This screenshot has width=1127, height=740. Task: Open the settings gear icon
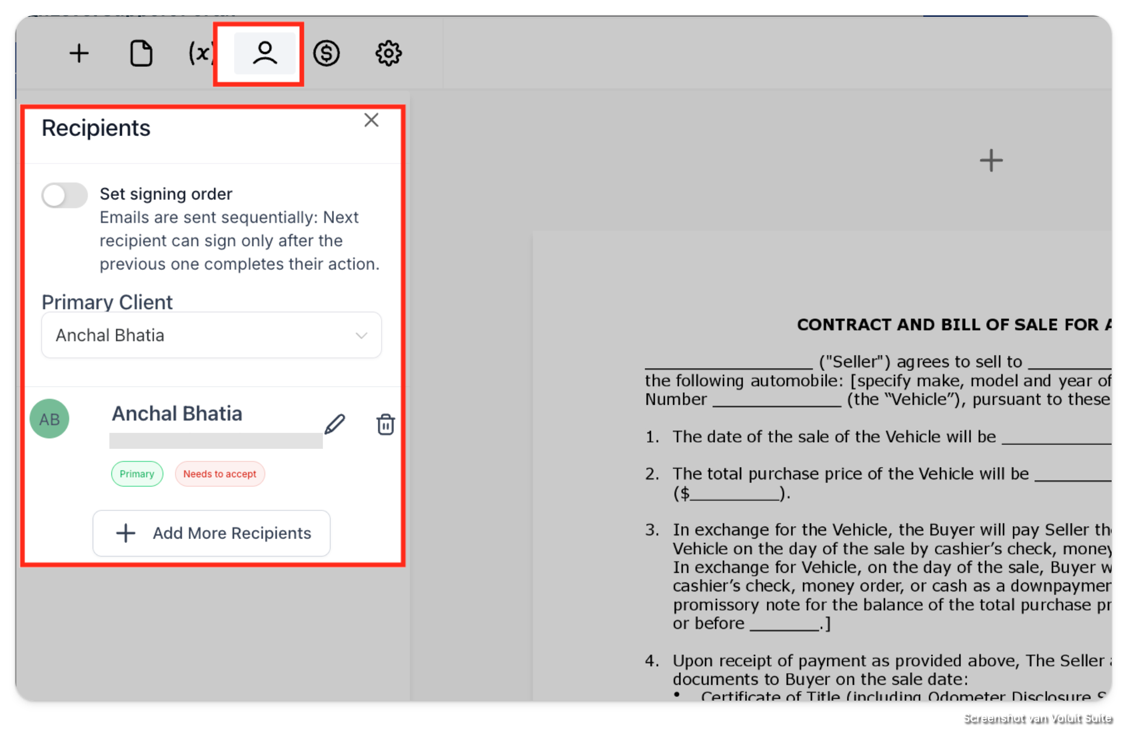(x=388, y=53)
